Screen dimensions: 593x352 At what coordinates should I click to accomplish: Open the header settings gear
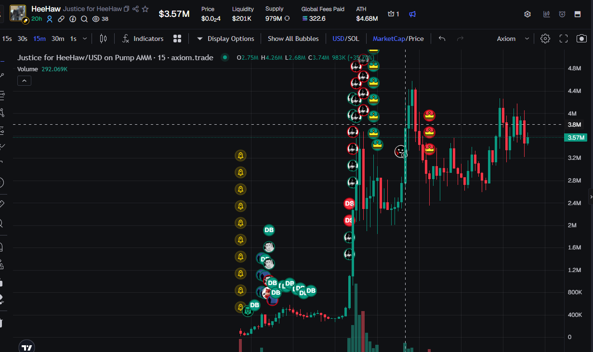[527, 14]
